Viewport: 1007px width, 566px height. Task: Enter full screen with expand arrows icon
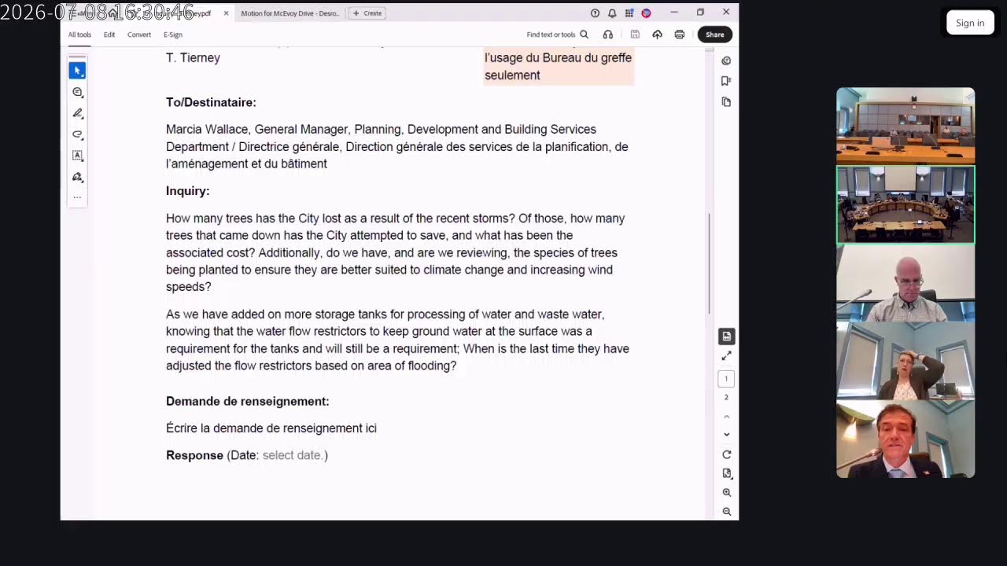[x=726, y=357]
